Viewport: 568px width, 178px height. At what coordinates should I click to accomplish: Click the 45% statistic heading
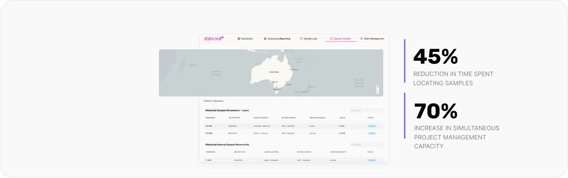(x=436, y=56)
